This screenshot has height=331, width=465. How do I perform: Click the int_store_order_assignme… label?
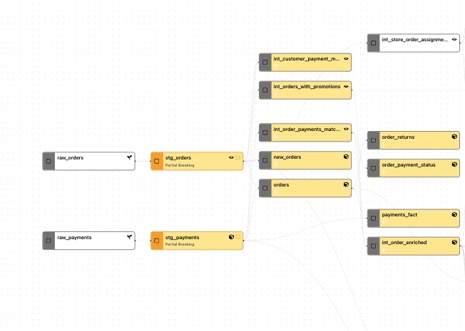[x=415, y=39]
